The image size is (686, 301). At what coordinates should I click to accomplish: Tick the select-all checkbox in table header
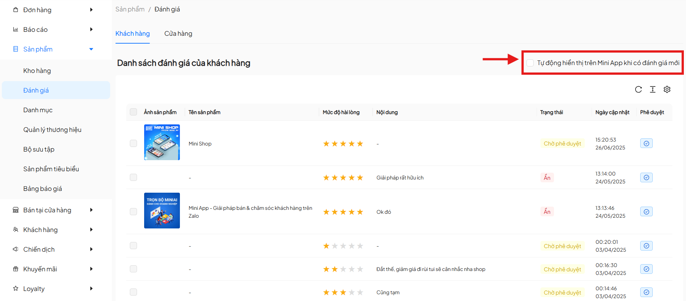coord(133,112)
